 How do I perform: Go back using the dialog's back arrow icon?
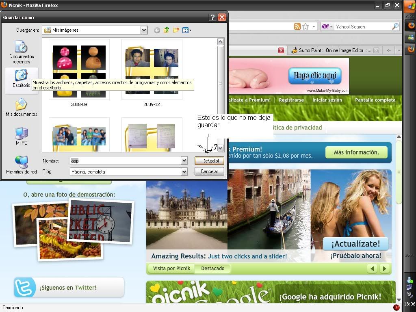pyautogui.click(x=157, y=30)
